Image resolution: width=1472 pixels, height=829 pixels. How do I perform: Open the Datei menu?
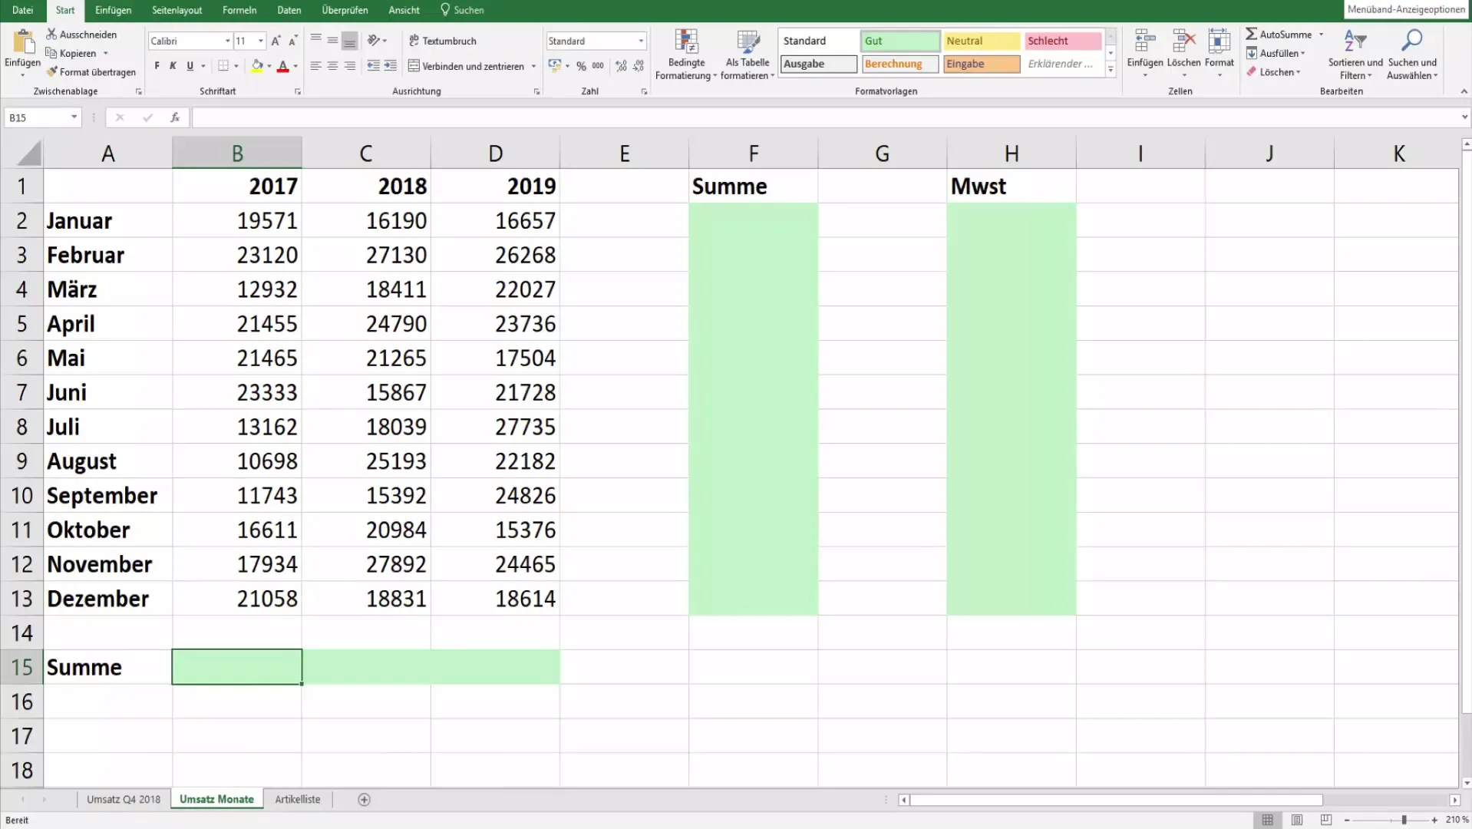click(x=22, y=10)
